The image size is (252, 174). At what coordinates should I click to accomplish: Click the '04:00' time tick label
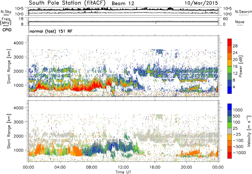click(x=60, y=167)
